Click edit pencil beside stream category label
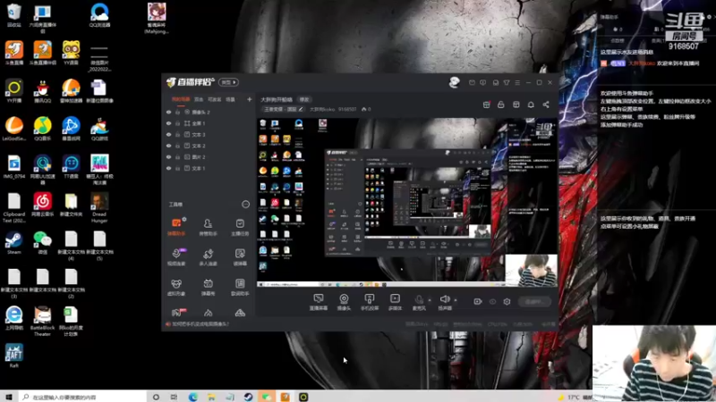The image size is (716, 402). [301, 109]
